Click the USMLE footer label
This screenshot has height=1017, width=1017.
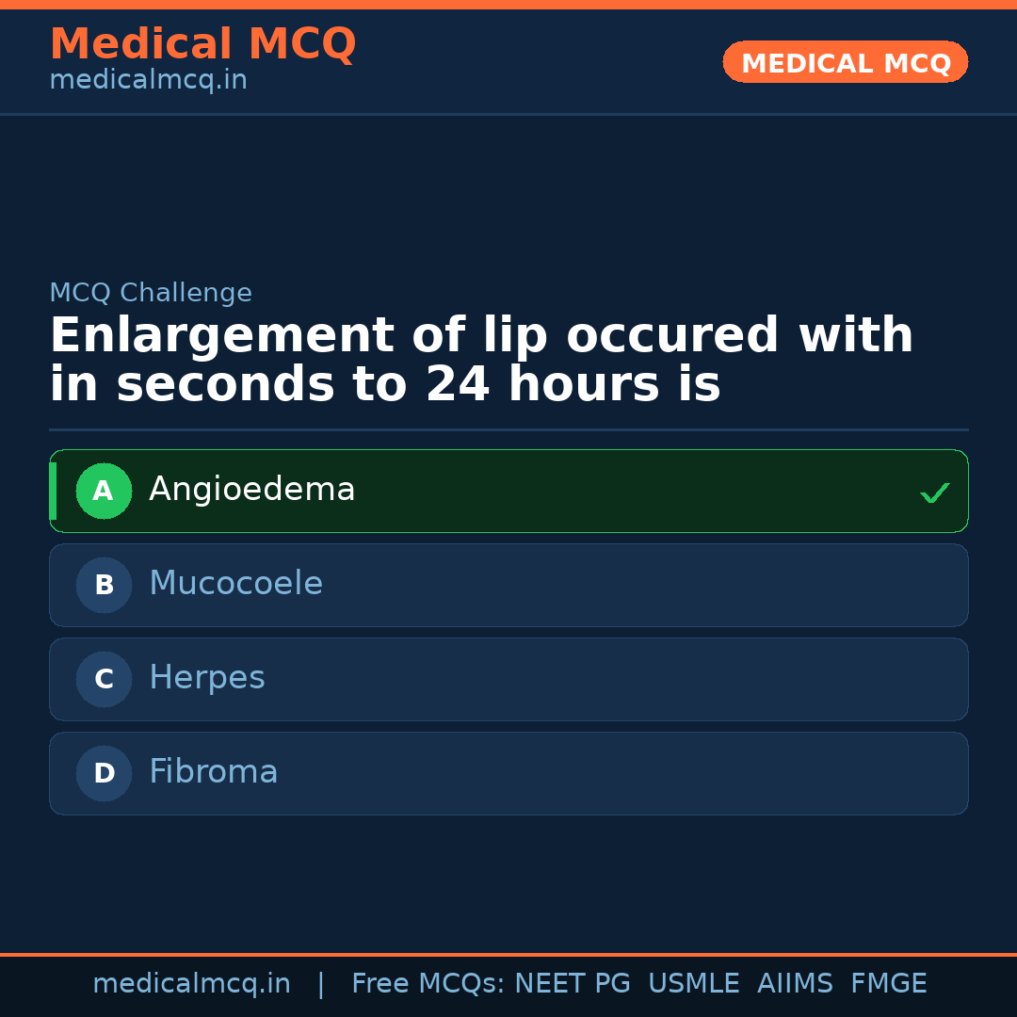[693, 984]
